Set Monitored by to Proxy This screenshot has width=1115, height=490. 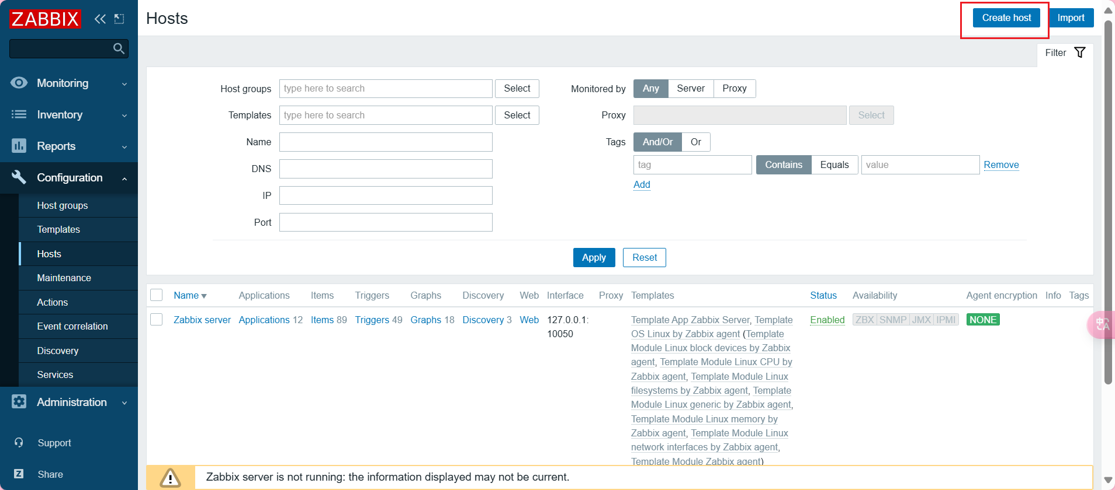(x=734, y=89)
